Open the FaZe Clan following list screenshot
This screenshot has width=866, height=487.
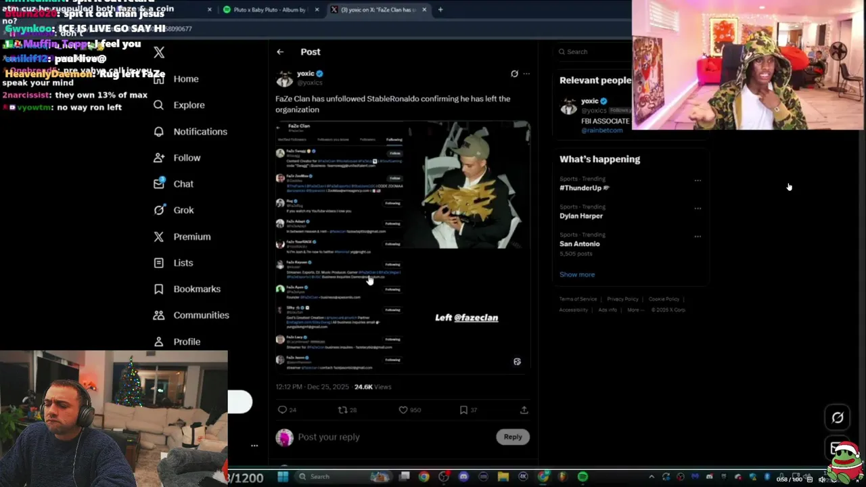click(x=340, y=246)
